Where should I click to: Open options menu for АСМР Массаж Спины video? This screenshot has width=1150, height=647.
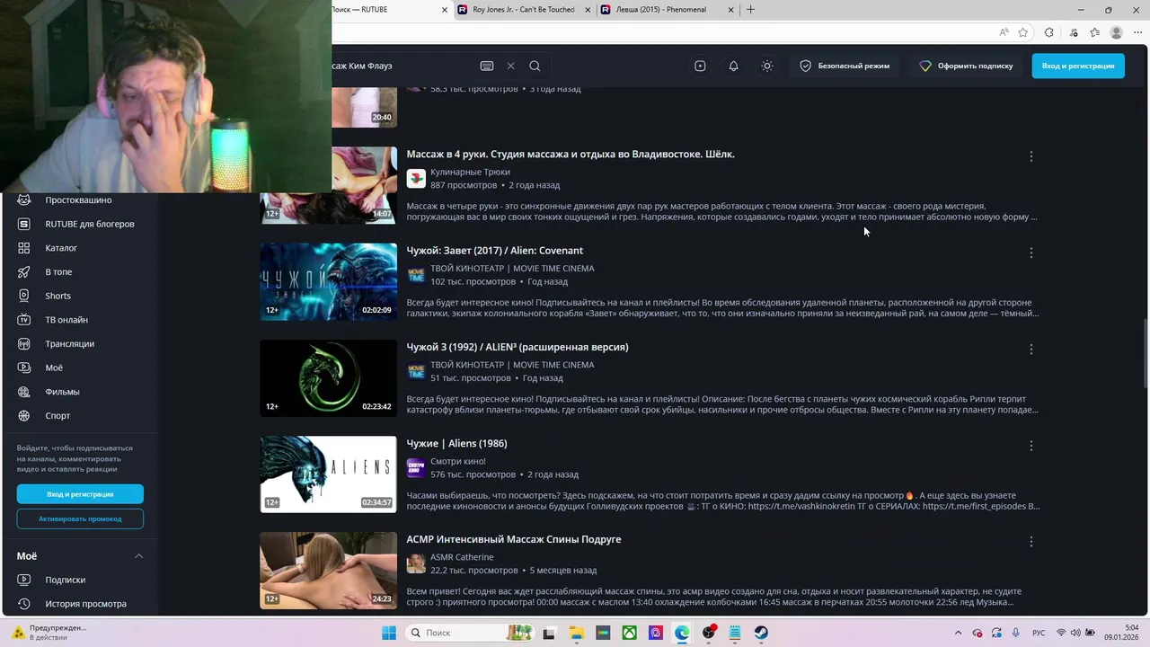coord(1031,542)
